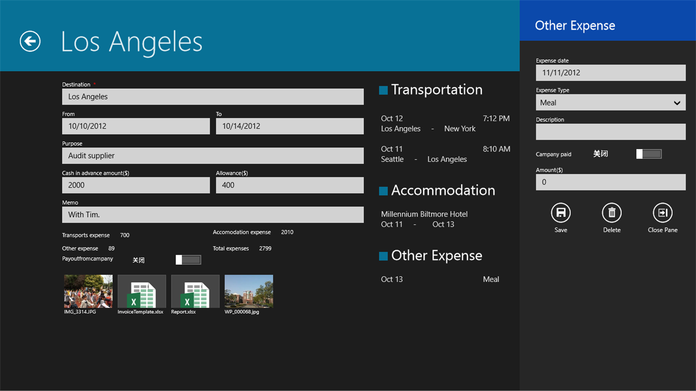The image size is (696, 391).
Task: Click the Description input field
Action: point(610,132)
